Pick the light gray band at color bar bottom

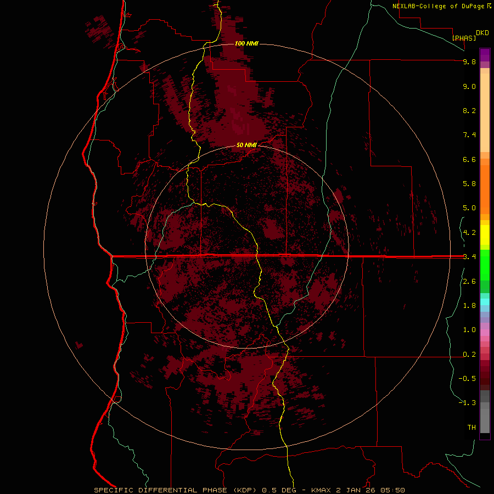485,420
